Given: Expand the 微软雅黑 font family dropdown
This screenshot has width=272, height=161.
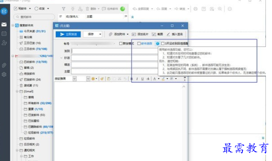Looking at the screenshot, I should click(74, 79).
